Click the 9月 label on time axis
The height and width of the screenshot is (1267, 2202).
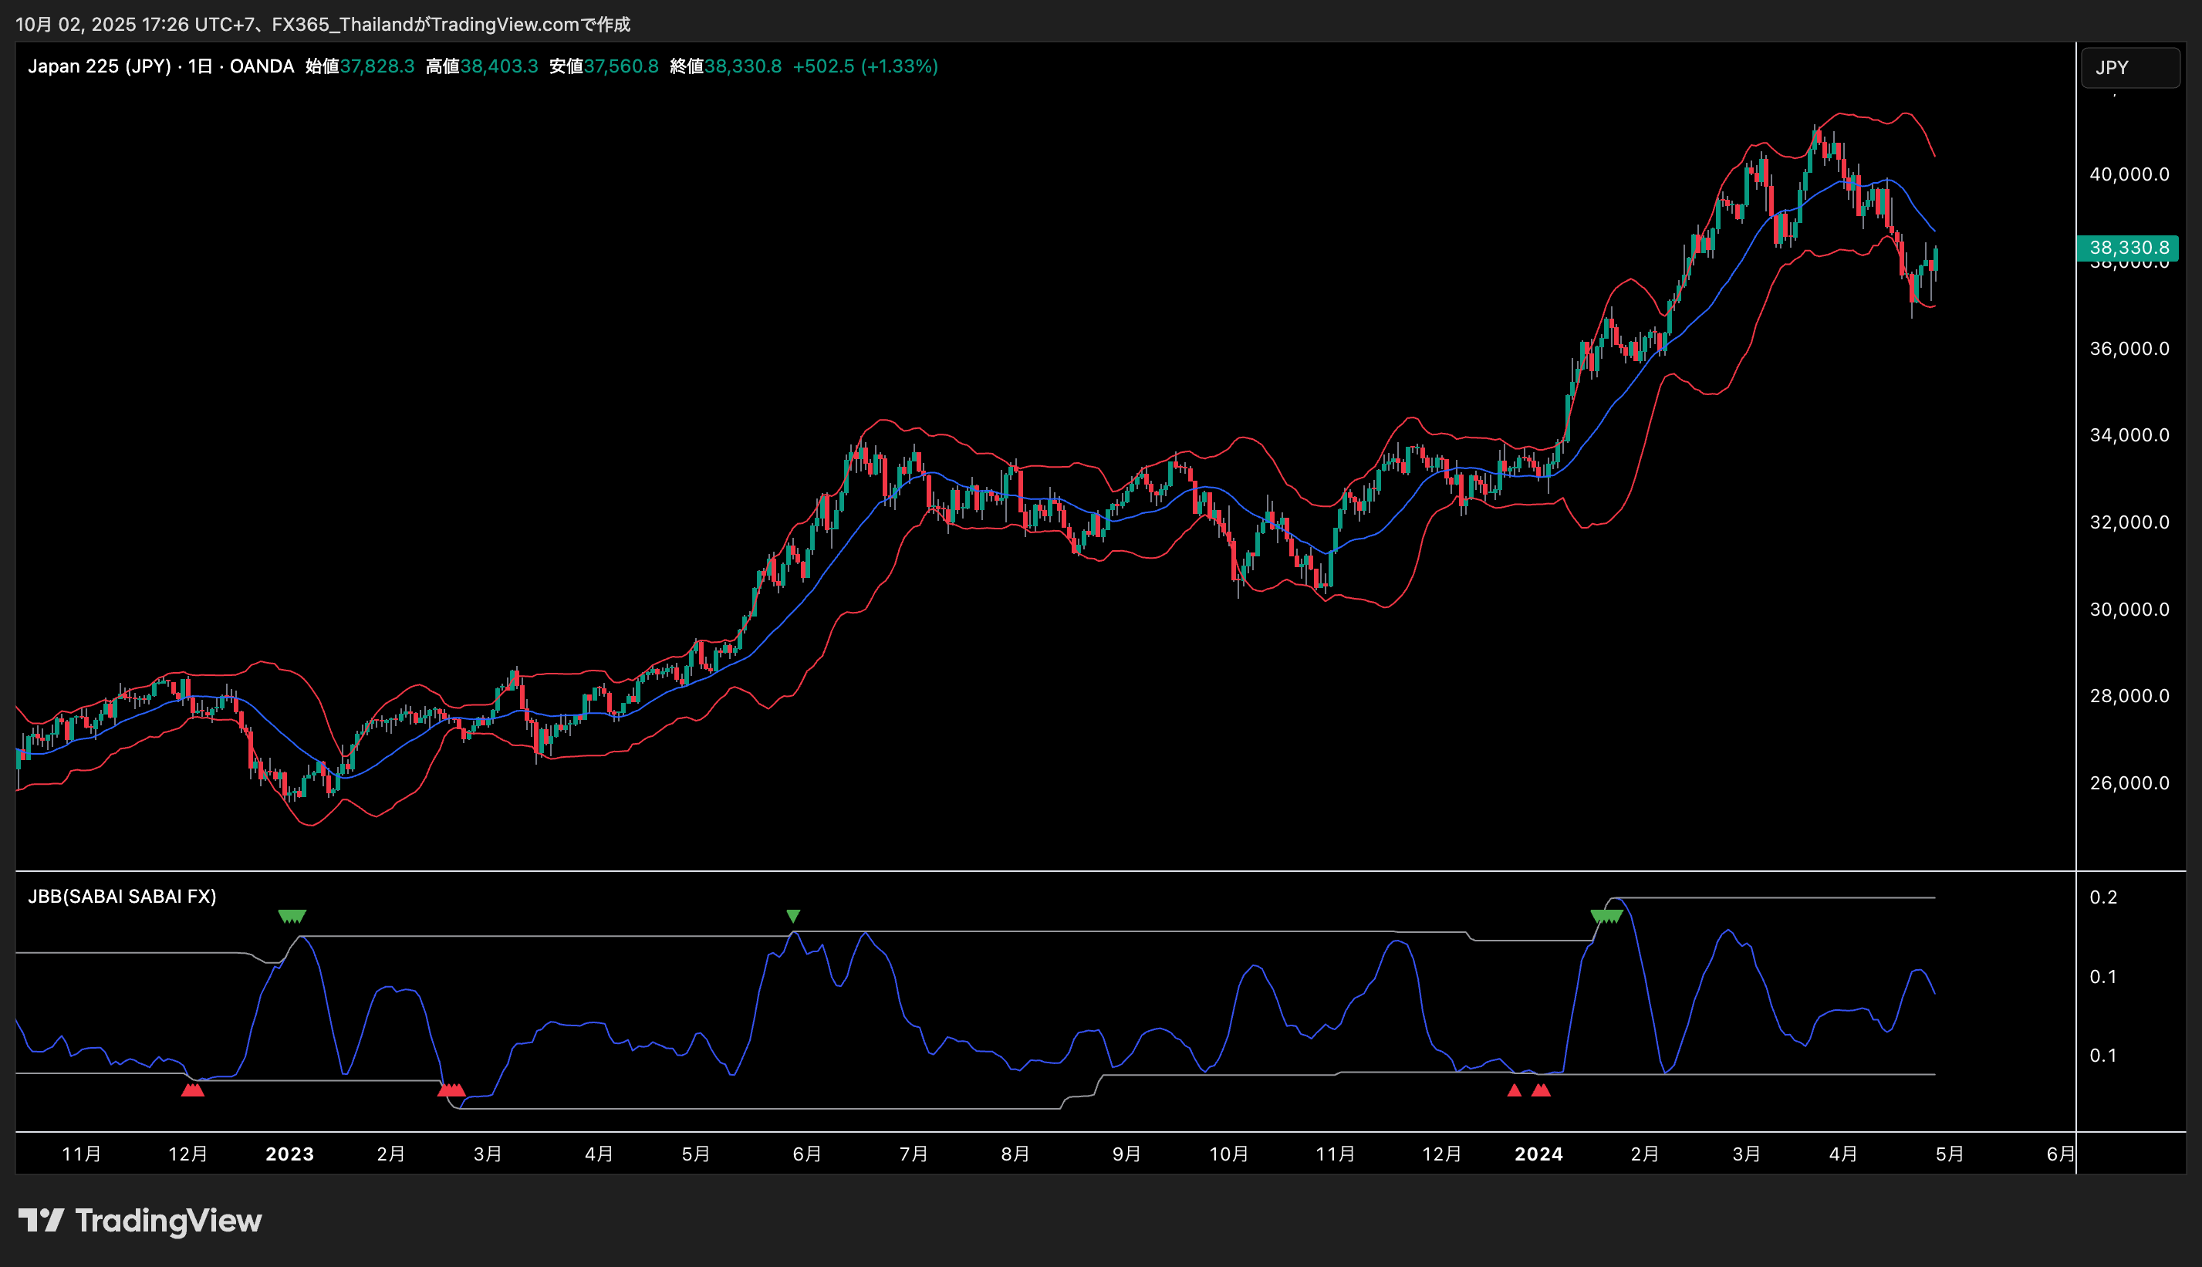[x=1126, y=1154]
